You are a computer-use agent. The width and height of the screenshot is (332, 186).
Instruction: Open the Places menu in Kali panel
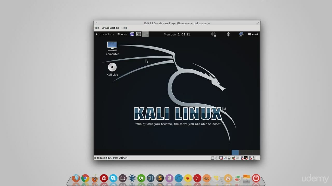coord(122,34)
